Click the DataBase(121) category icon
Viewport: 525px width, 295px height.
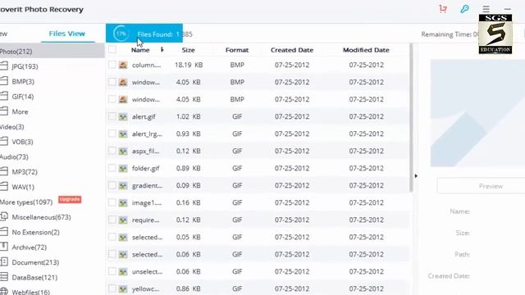(3, 277)
